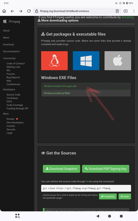Click the FFmpeg logo in the sidebar
Image resolution: width=138 pixels, height=221 pixels.
[11, 22]
